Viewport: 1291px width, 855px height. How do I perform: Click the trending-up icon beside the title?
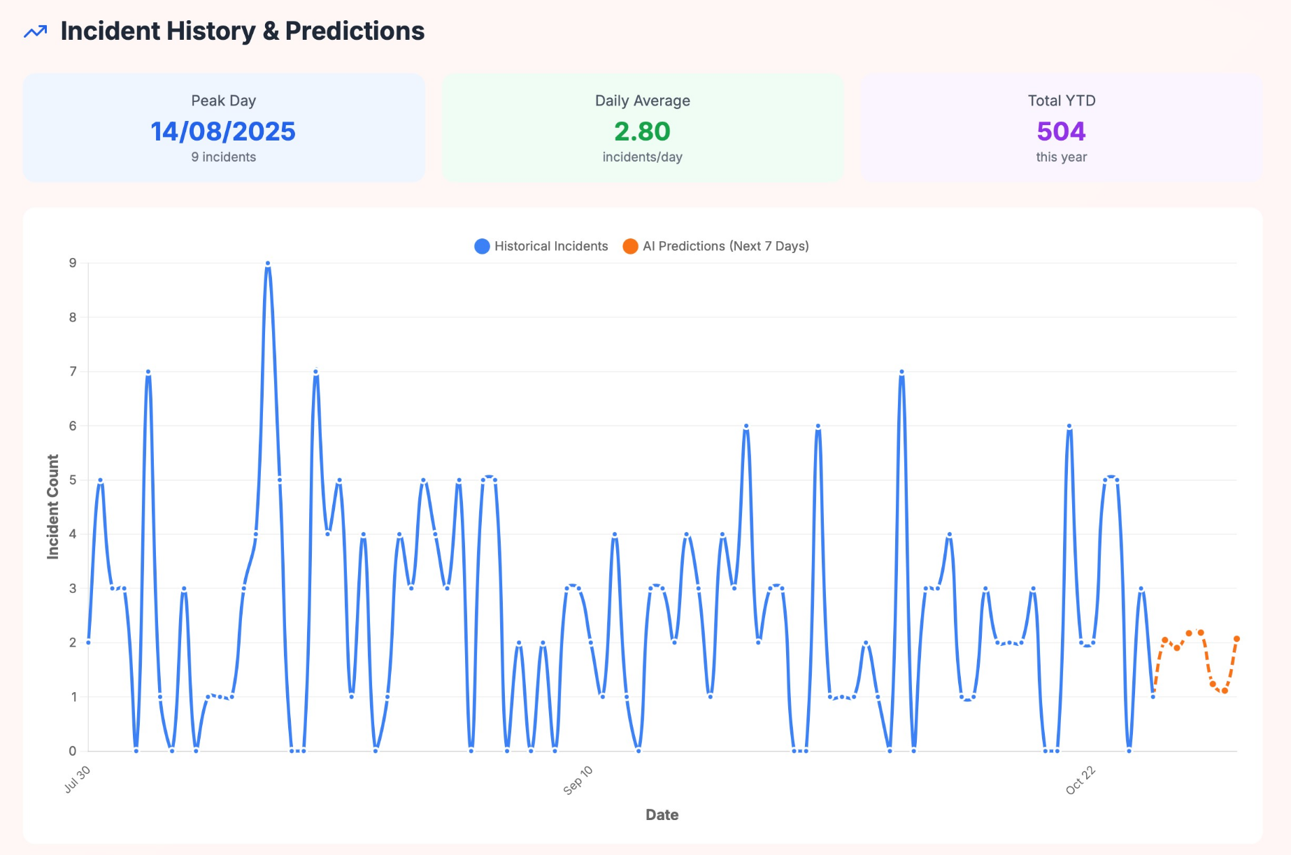(36, 31)
